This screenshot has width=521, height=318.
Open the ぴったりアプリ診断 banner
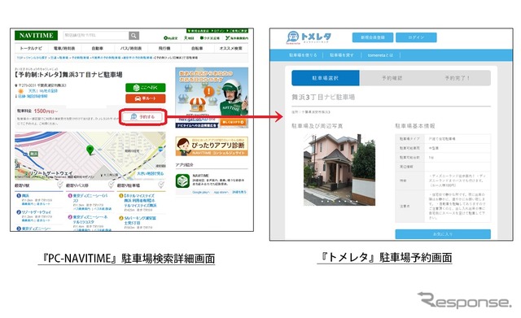coord(212,146)
